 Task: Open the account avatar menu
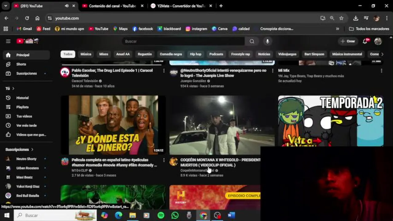(x=378, y=41)
